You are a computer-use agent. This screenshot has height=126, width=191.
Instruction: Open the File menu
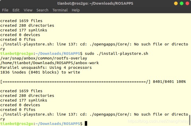tap(5, 10)
